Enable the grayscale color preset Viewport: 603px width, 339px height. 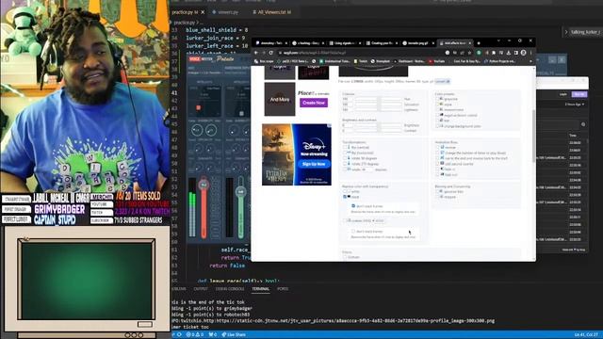(x=437, y=99)
